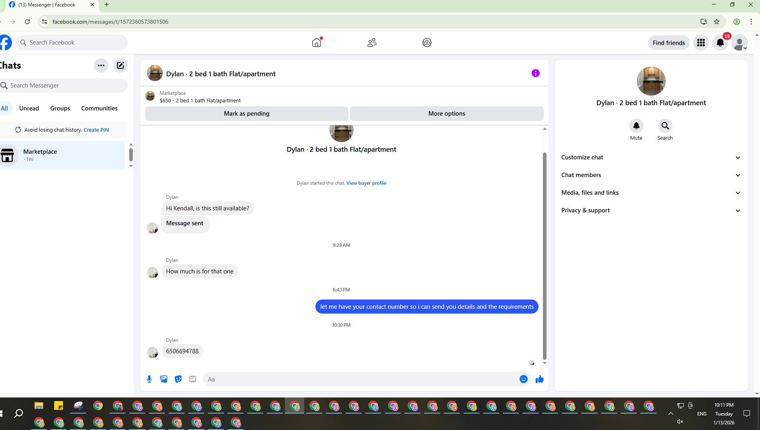This screenshot has height=430, width=760.
Task: Expand the Chat members section
Action: click(x=651, y=175)
